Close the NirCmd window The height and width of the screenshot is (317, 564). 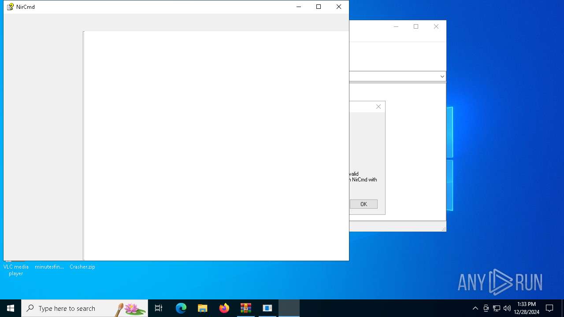point(338,7)
